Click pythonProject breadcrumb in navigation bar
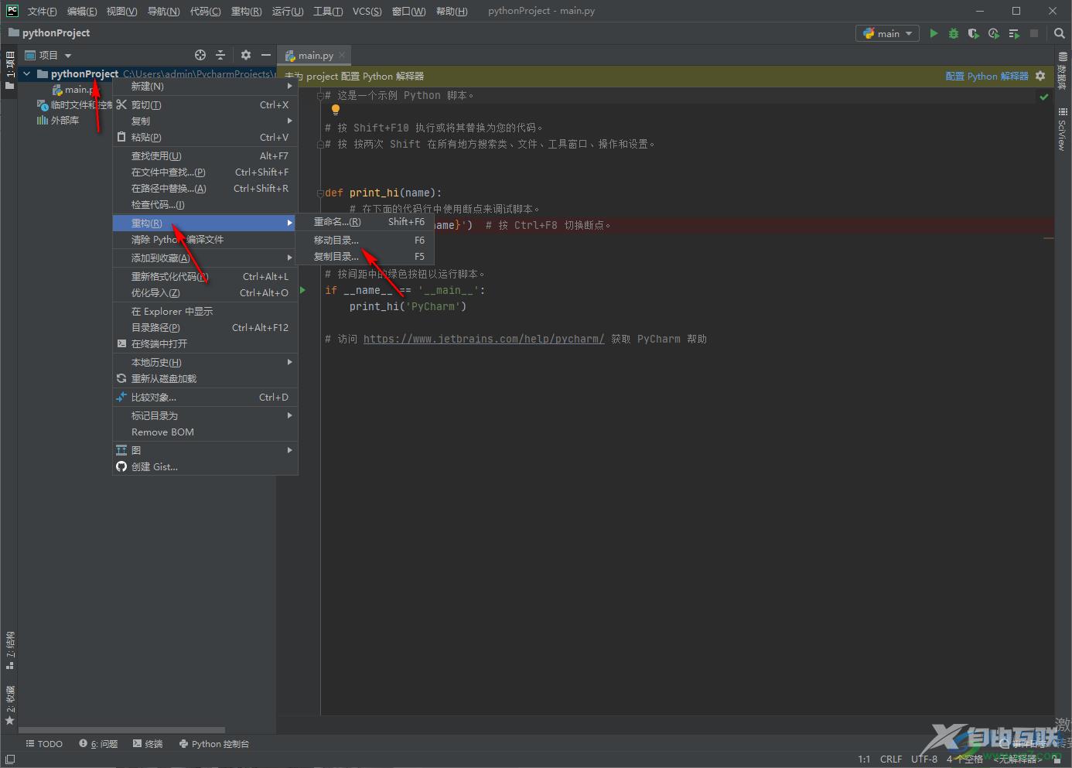 point(49,33)
